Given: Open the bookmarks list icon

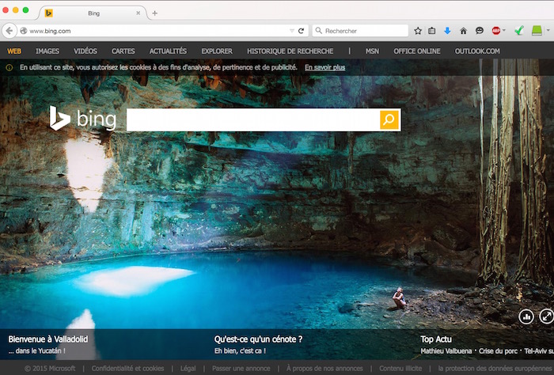Looking at the screenshot, I should (432, 31).
